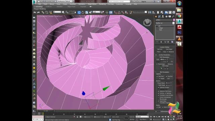
Task: Open the reference coordinate system dropdown
Action: point(96,12)
